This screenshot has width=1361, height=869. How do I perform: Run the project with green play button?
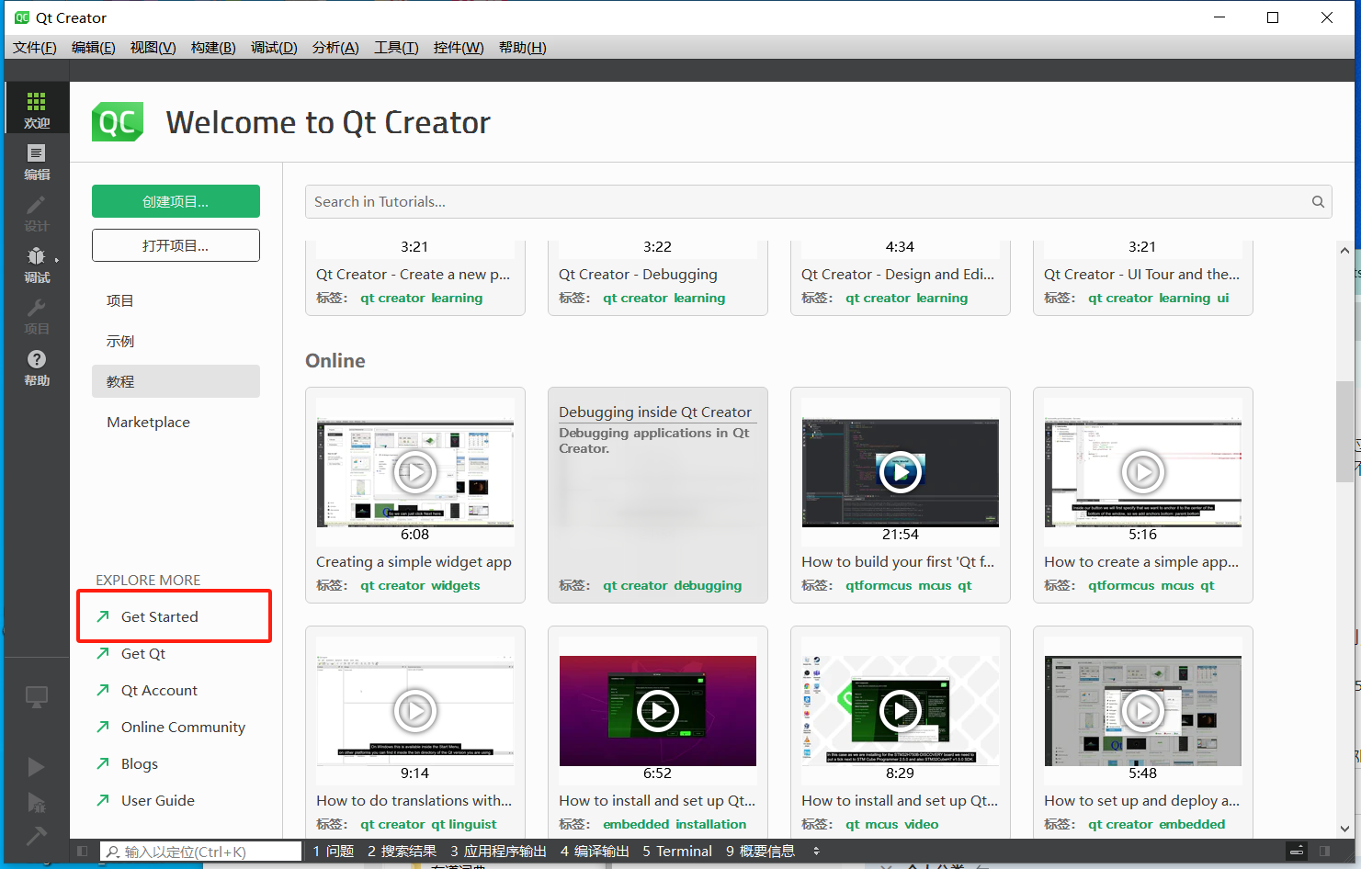37,766
